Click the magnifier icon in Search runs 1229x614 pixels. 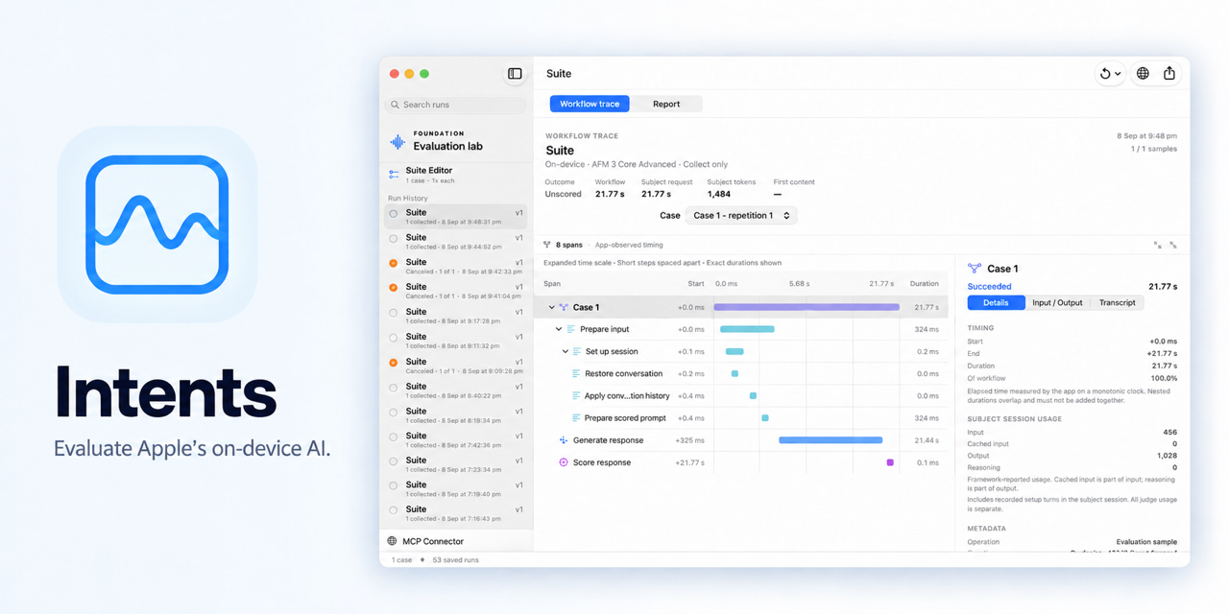[x=395, y=105]
